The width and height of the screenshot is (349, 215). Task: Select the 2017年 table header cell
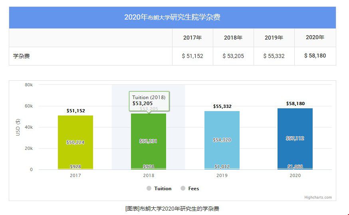click(192, 38)
